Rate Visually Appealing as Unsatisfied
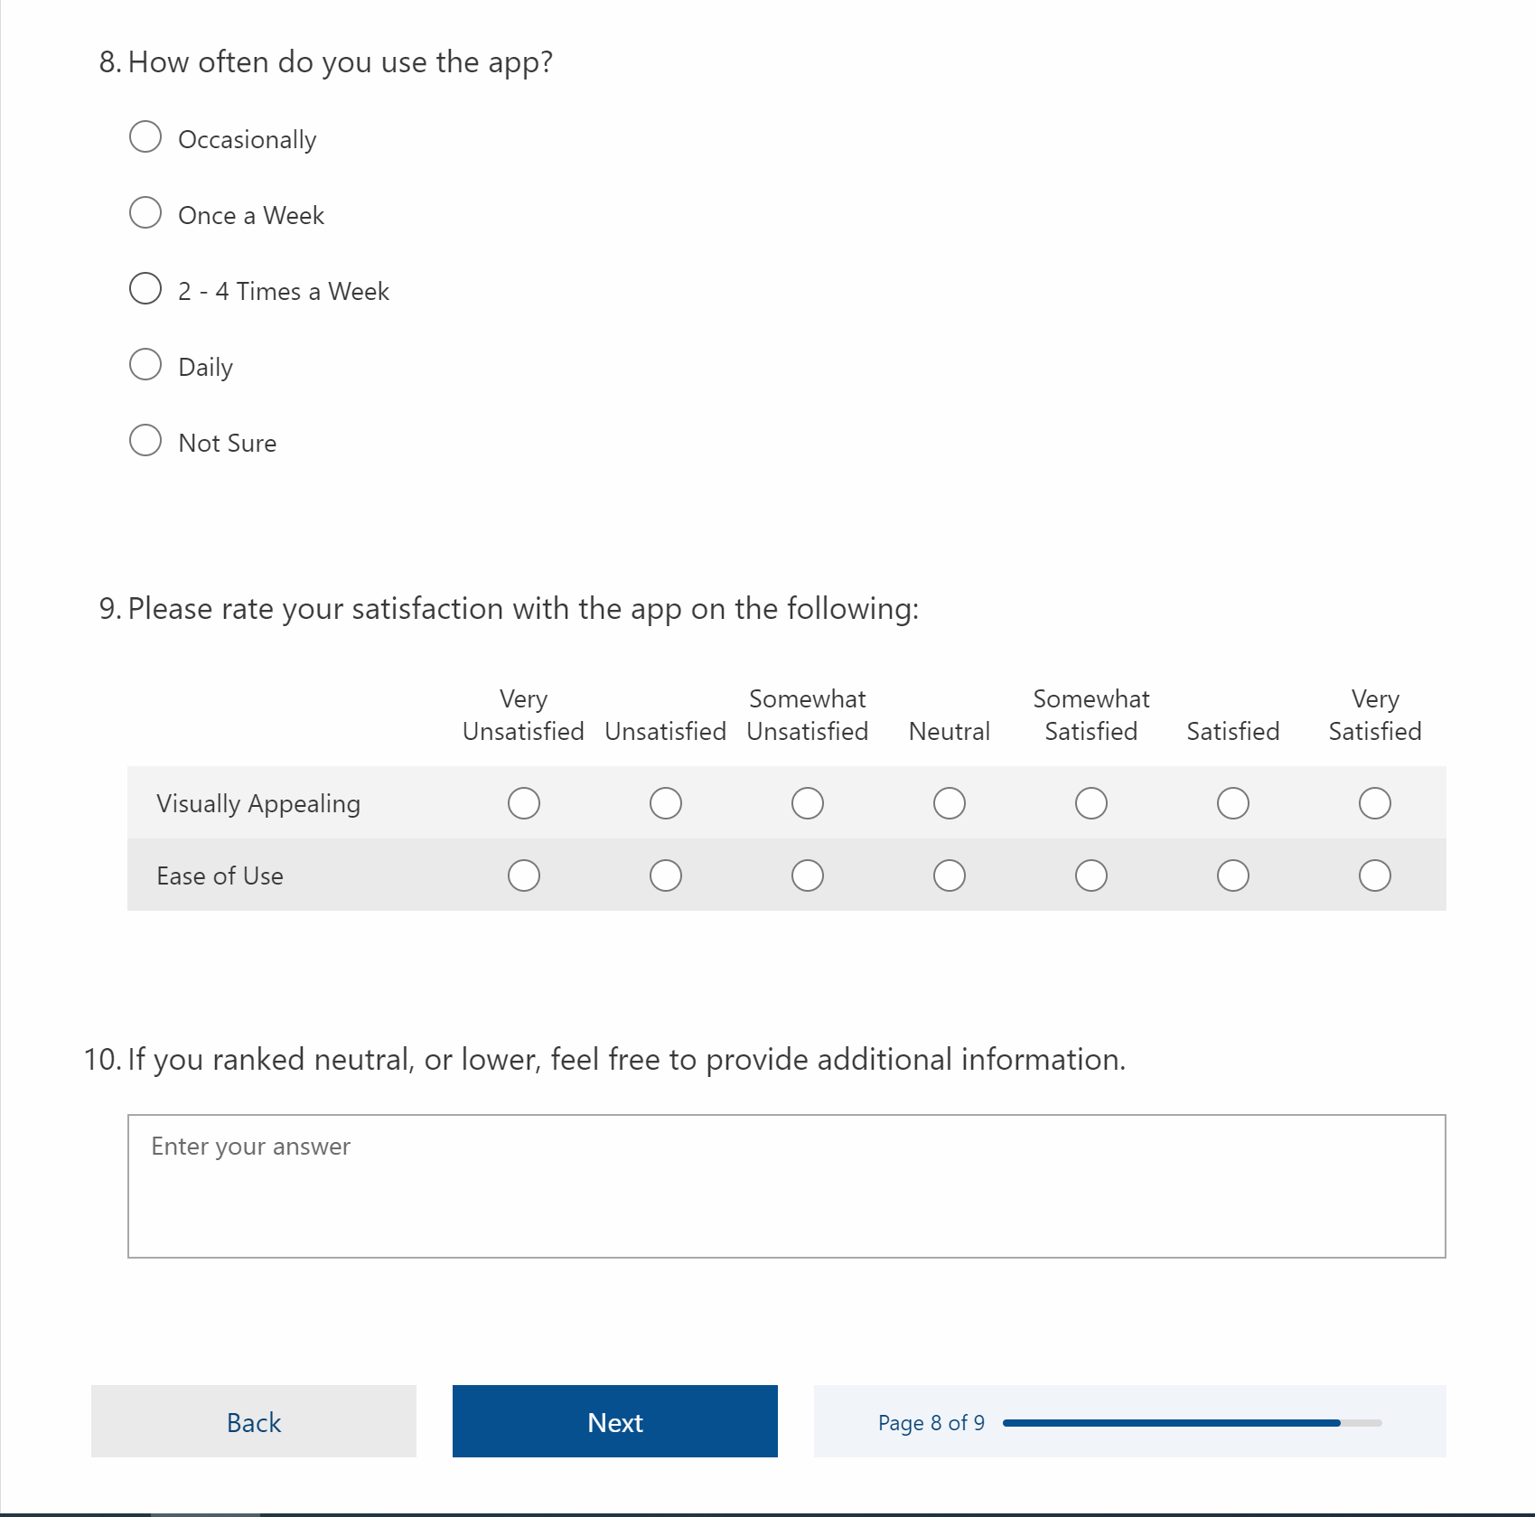The width and height of the screenshot is (1535, 1517). [x=666, y=803]
